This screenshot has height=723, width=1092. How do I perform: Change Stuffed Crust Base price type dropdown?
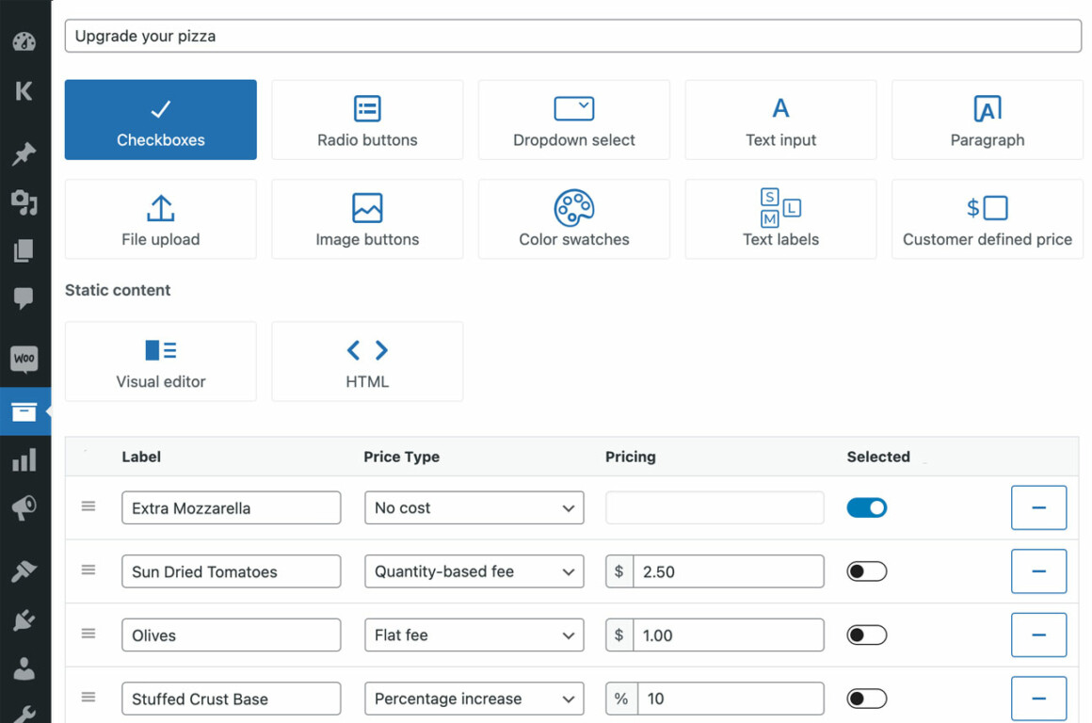[474, 699]
